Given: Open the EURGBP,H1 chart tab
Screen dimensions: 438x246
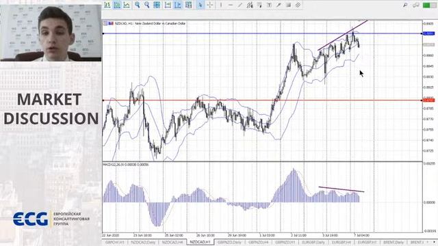Looking at the screenshot, I should pyautogui.click(x=368, y=242).
